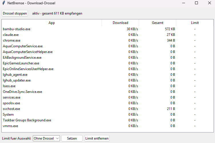Sort by the Gesamt column header

tap(158, 23)
